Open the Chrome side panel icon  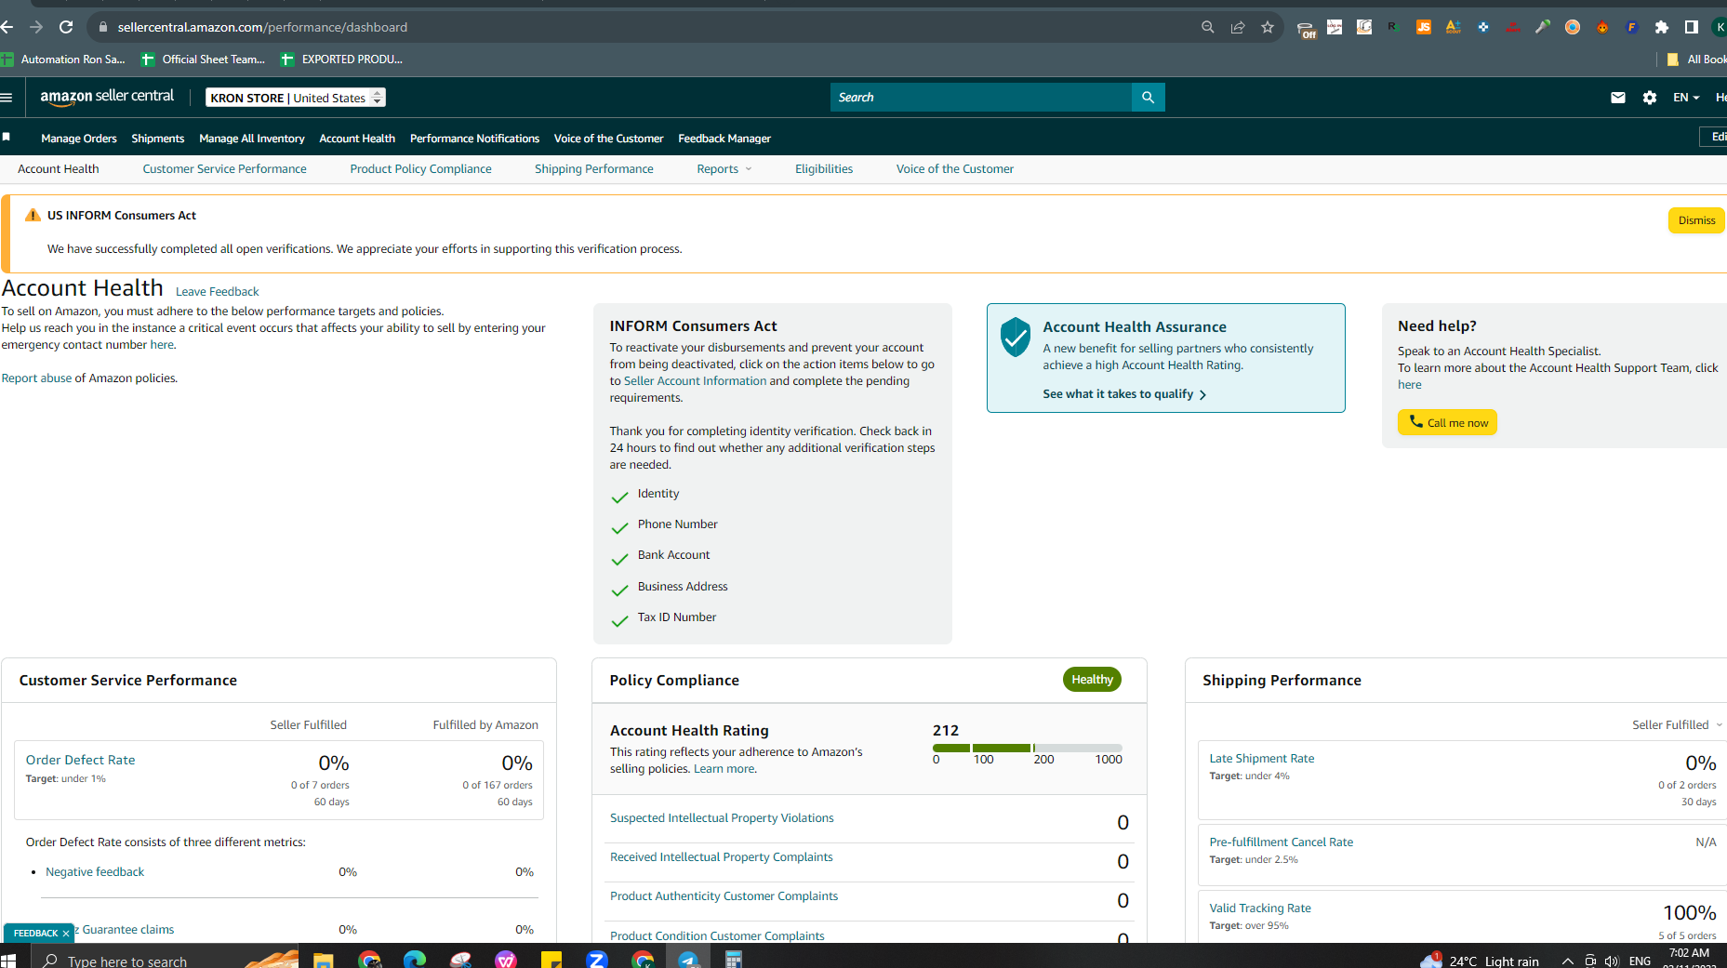tap(1692, 27)
